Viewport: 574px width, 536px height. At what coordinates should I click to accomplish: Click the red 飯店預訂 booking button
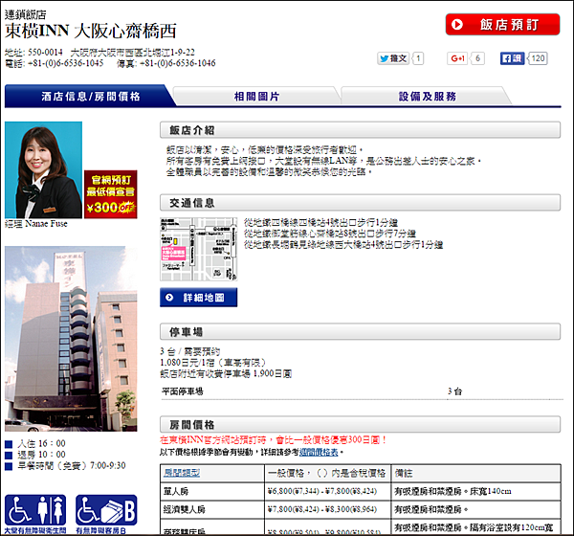point(502,25)
